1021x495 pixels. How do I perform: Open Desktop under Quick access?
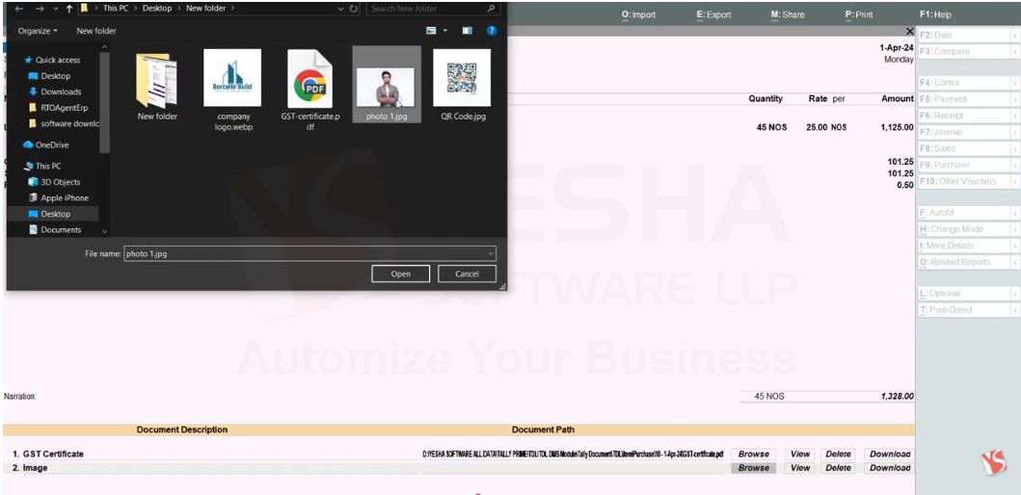coord(55,76)
